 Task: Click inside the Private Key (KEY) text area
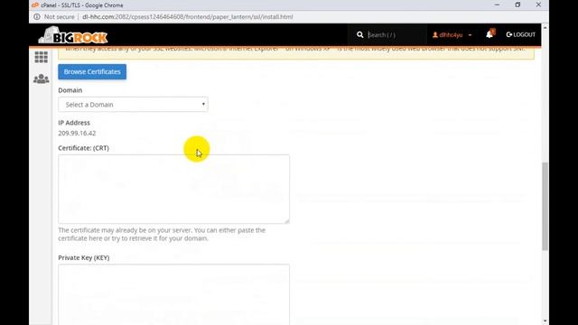click(173, 294)
